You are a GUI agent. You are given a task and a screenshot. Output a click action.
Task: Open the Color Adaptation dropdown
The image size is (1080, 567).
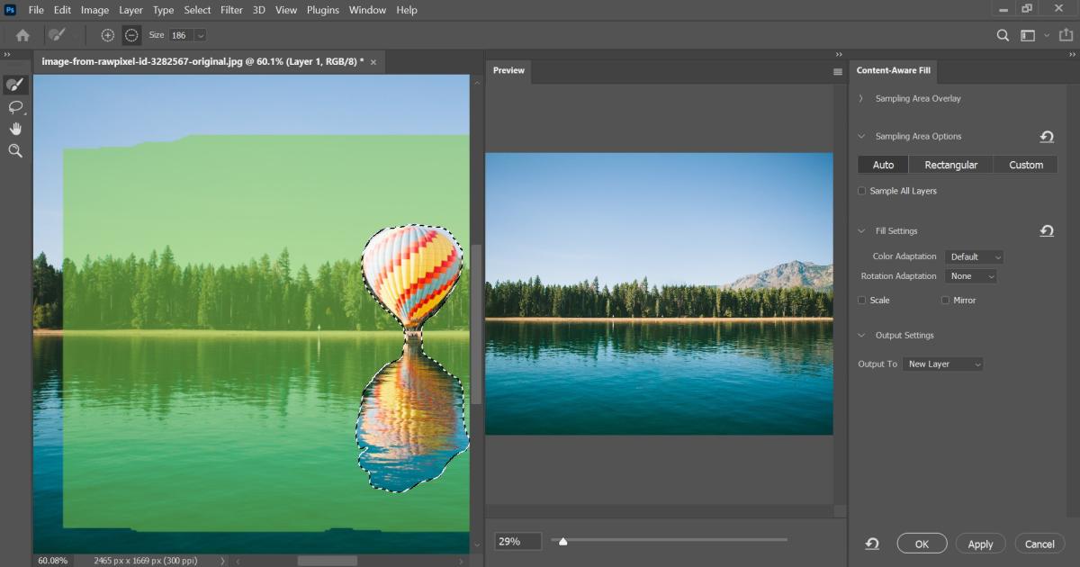click(974, 256)
